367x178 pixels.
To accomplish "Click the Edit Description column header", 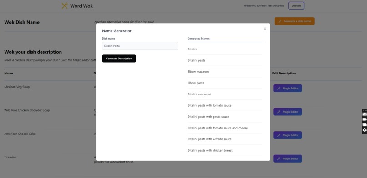I will [x=284, y=73].
